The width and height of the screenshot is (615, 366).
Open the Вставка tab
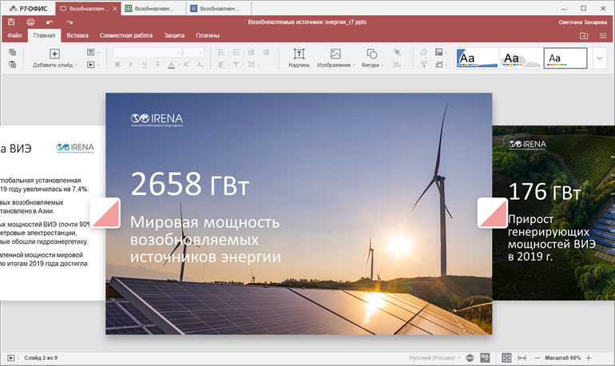click(77, 36)
